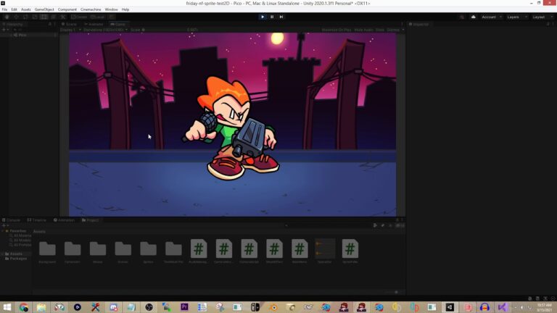Toggle hidden packages visibility in Project
Screen dimensions: 557x313
[x=399, y=225]
